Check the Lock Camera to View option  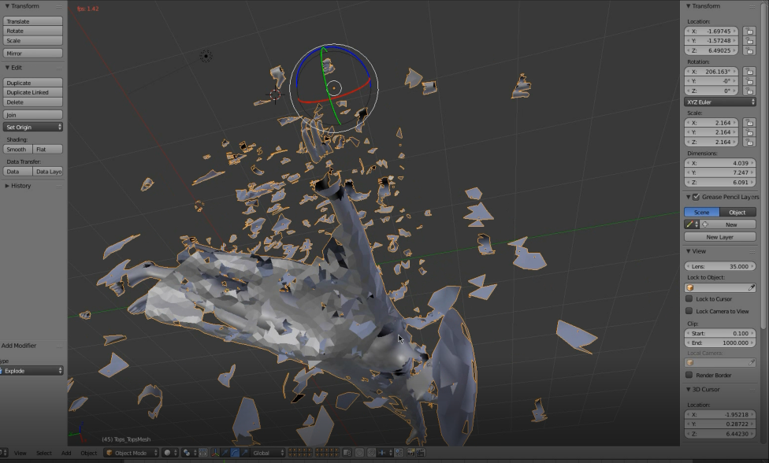pyautogui.click(x=689, y=311)
